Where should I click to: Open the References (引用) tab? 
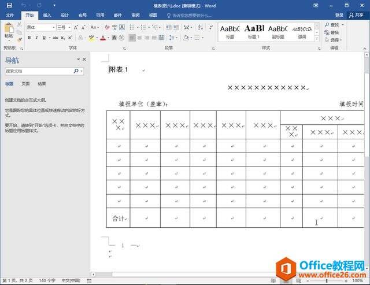100,16
